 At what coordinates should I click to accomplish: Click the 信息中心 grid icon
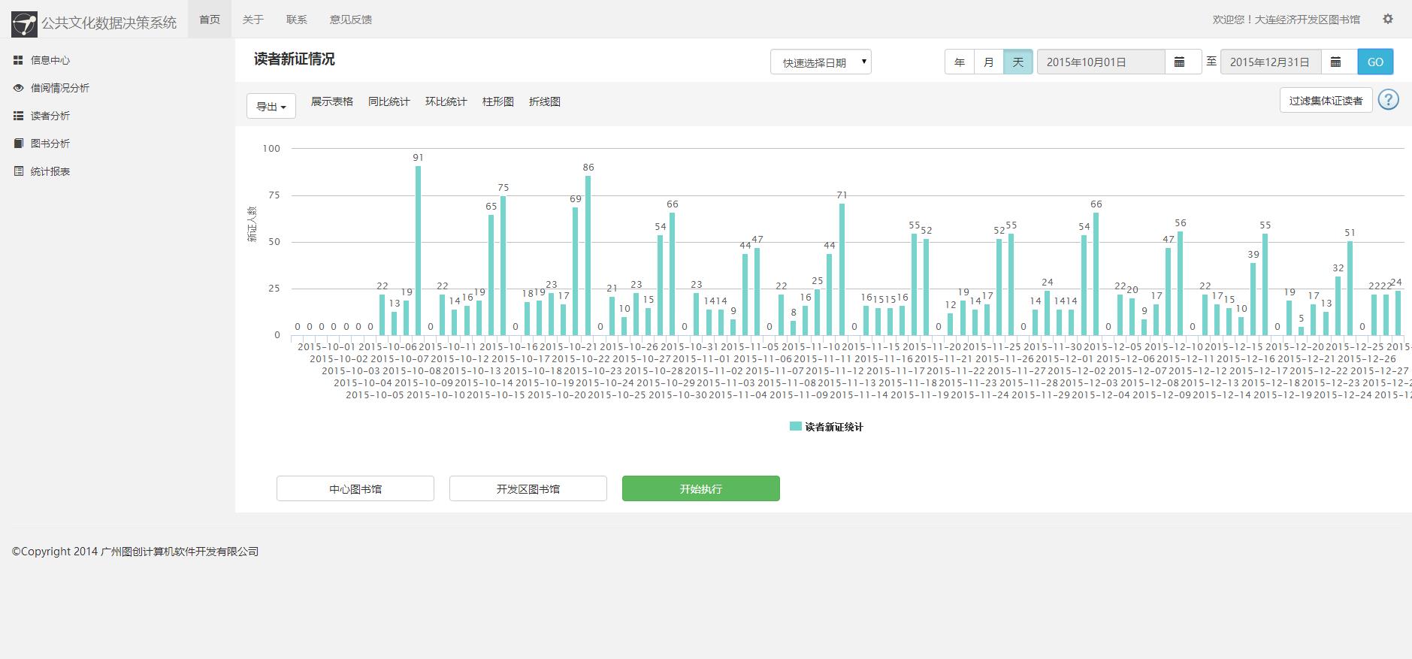click(x=18, y=60)
